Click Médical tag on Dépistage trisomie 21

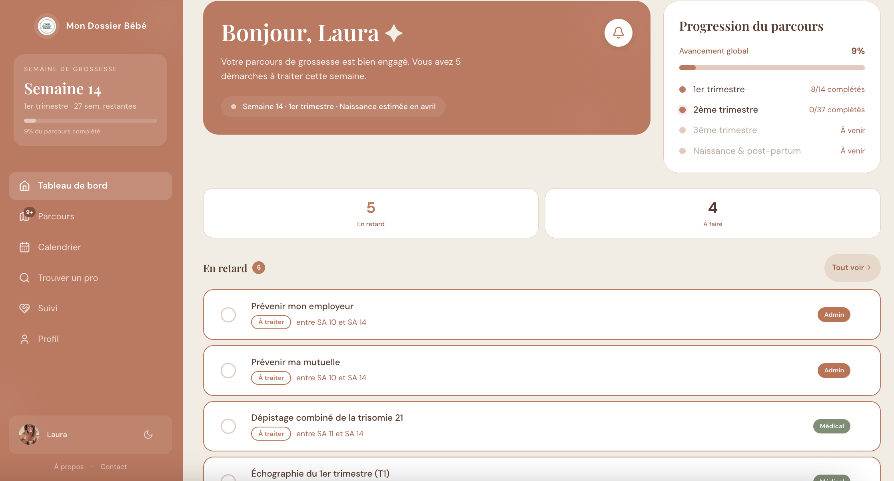click(x=832, y=426)
